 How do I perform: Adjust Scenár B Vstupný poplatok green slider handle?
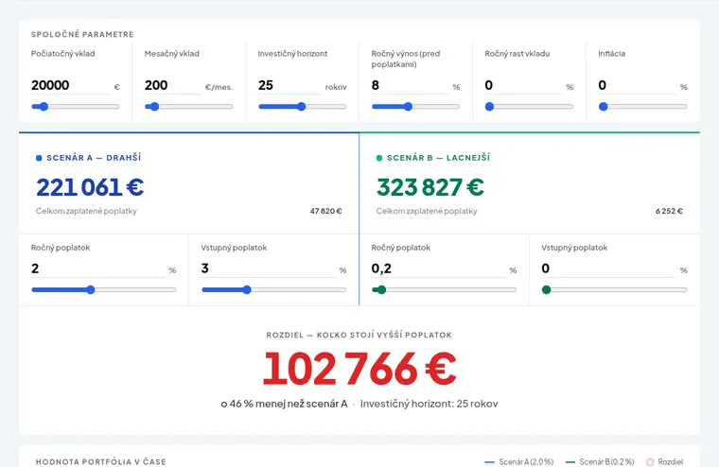click(546, 289)
